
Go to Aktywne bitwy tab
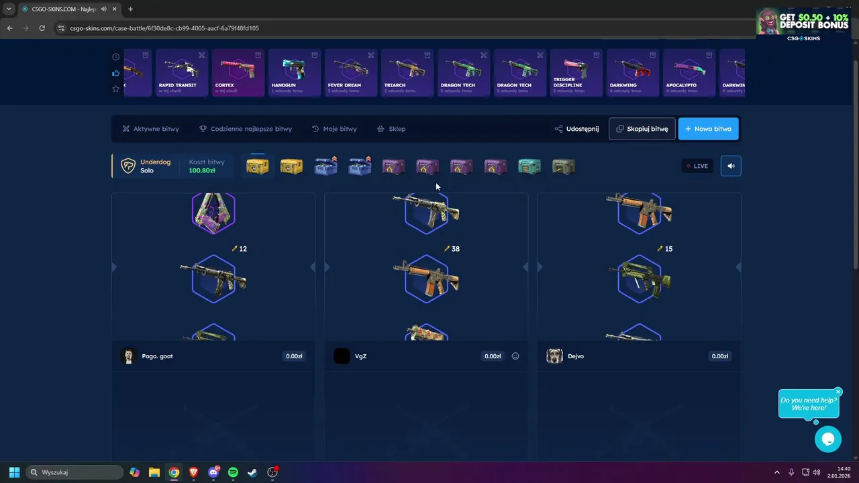tap(150, 129)
